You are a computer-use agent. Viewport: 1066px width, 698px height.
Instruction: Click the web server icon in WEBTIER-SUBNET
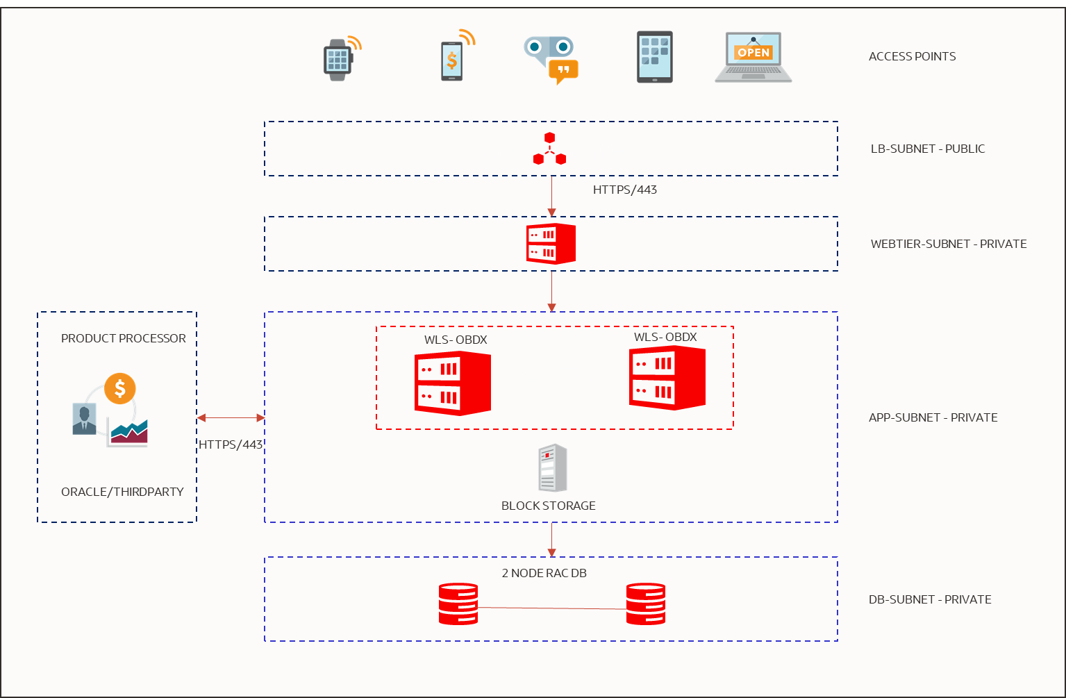coord(549,243)
